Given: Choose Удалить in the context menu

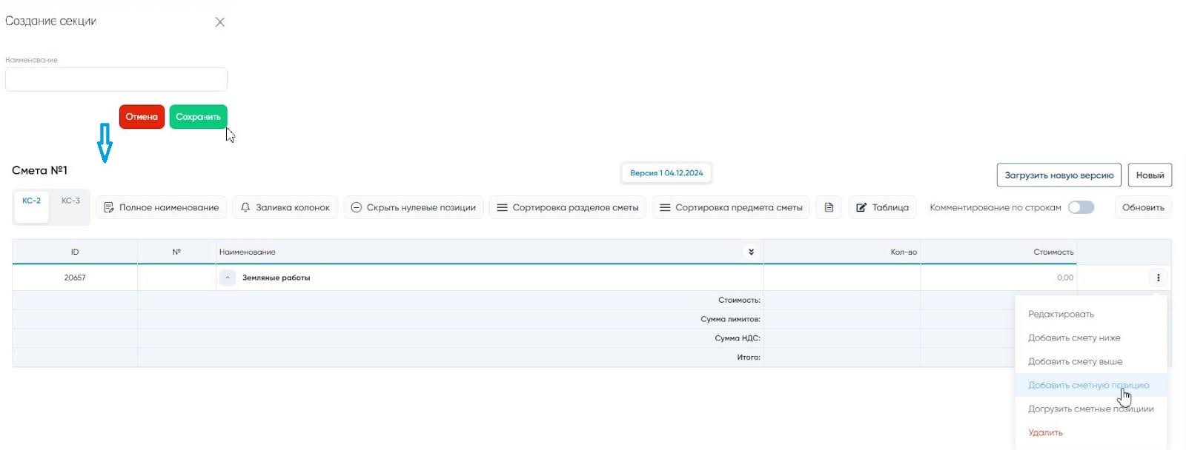Looking at the screenshot, I should coord(1045,433).
